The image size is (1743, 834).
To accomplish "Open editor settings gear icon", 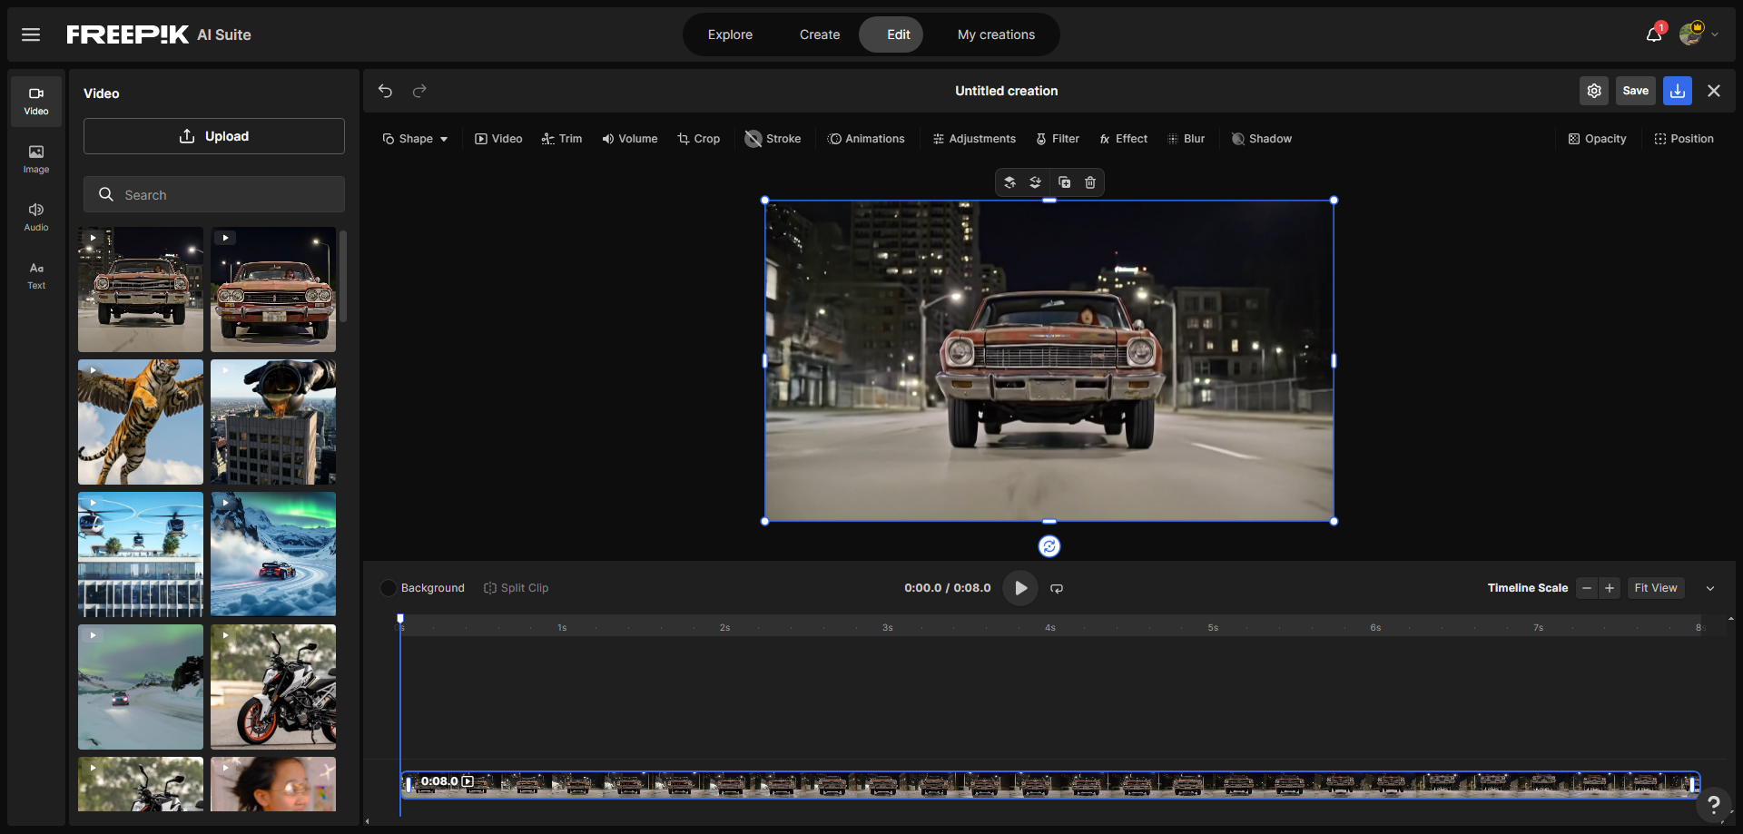I will tap(1593, 91).
